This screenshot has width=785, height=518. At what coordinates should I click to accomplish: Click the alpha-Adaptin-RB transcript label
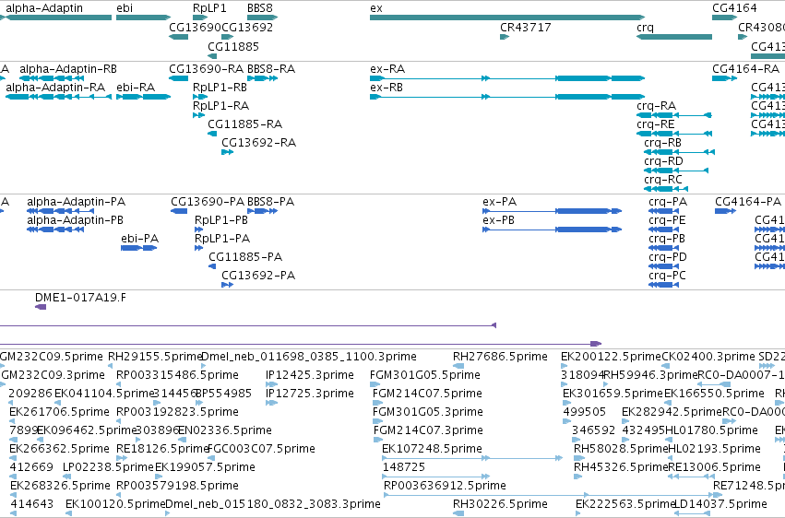(x=68, y=69)
